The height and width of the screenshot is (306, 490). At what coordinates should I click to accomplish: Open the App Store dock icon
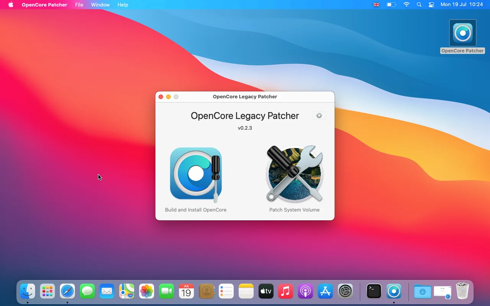325,291
